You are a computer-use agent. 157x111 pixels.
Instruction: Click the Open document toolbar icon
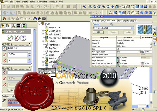click(8, 7)
